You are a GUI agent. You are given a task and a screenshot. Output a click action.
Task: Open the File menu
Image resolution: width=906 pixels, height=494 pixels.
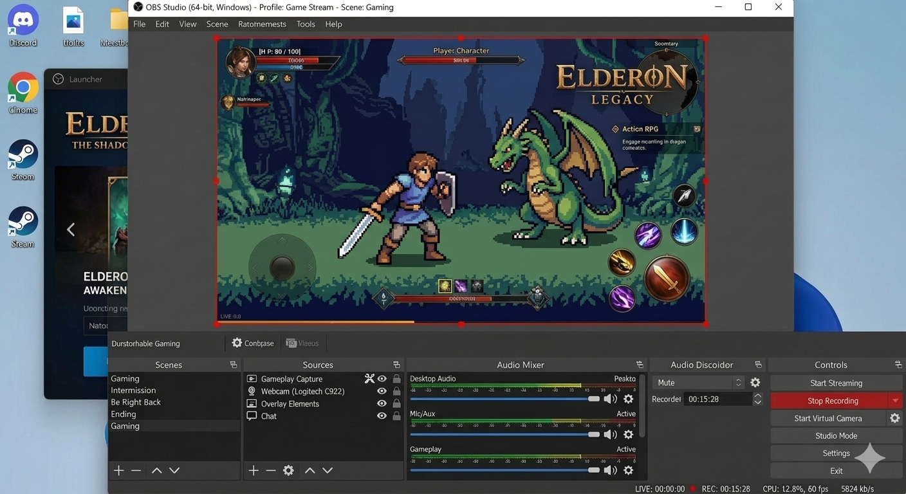click(x=139, y=24)
